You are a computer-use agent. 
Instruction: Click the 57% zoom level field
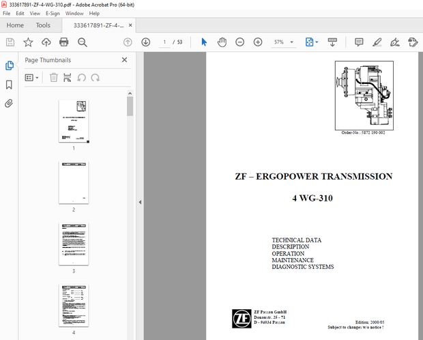279,42
